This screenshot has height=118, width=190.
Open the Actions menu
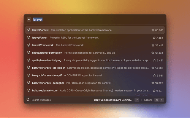pyautogui.click(x=148, y=100)
